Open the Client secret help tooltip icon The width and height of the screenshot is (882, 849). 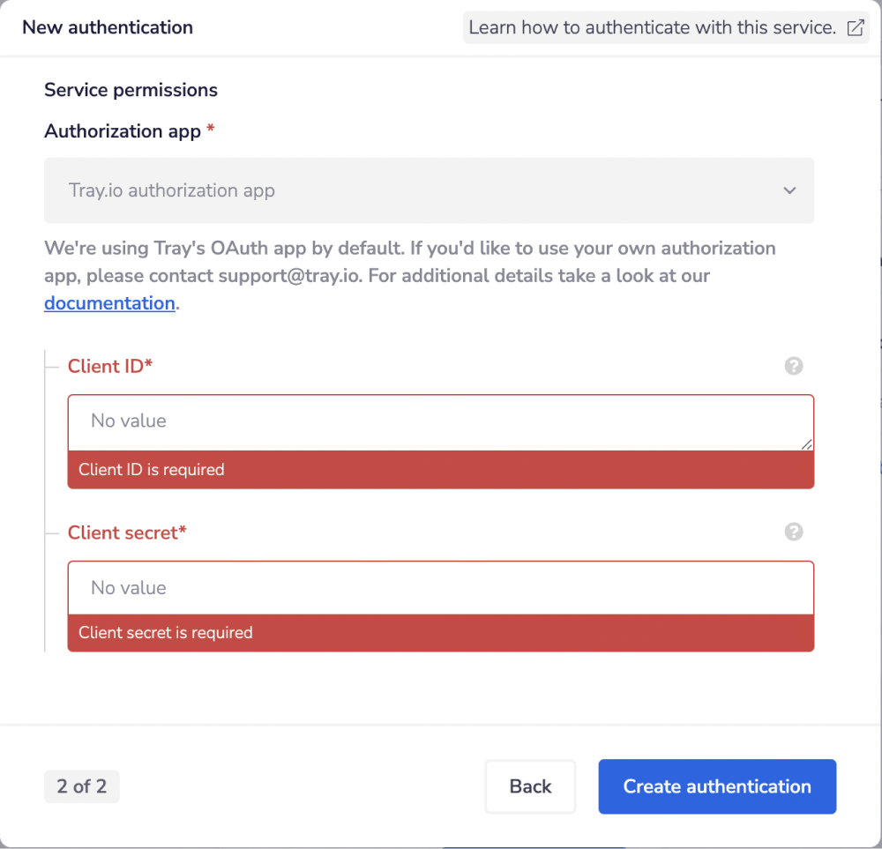[x=793, y=532]
